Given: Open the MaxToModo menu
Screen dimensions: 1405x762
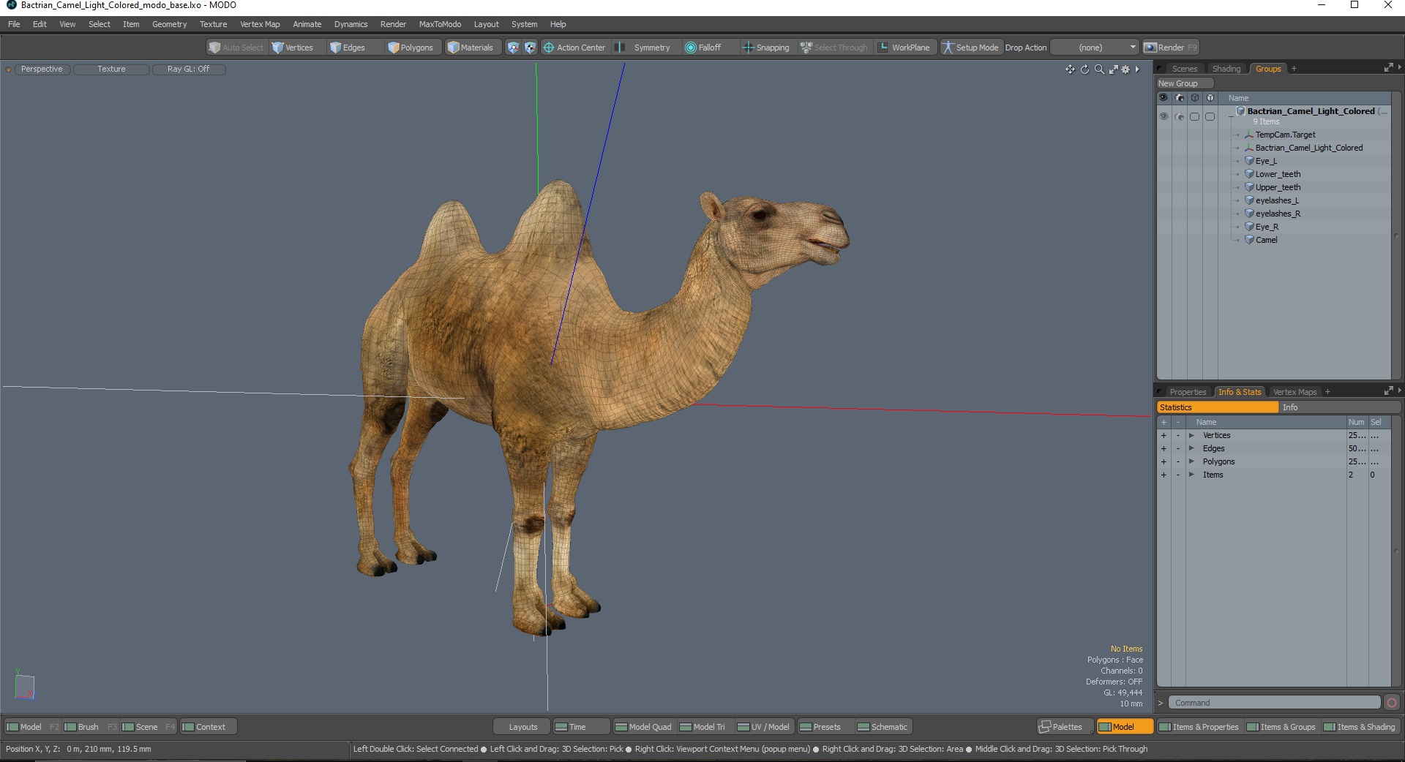Looking at the screenshot, I should 440,24.
